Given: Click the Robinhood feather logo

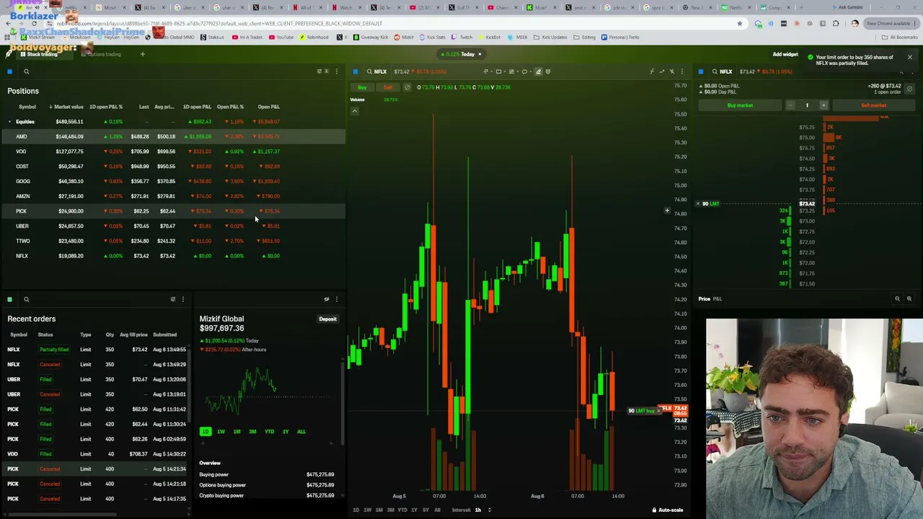Looking at the screenshot, I should (x=9, y=54).
